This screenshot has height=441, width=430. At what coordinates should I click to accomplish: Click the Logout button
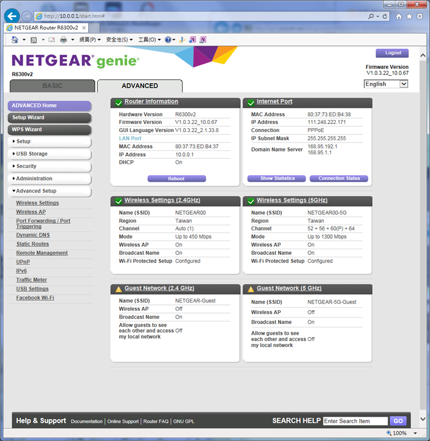[392, 53]
